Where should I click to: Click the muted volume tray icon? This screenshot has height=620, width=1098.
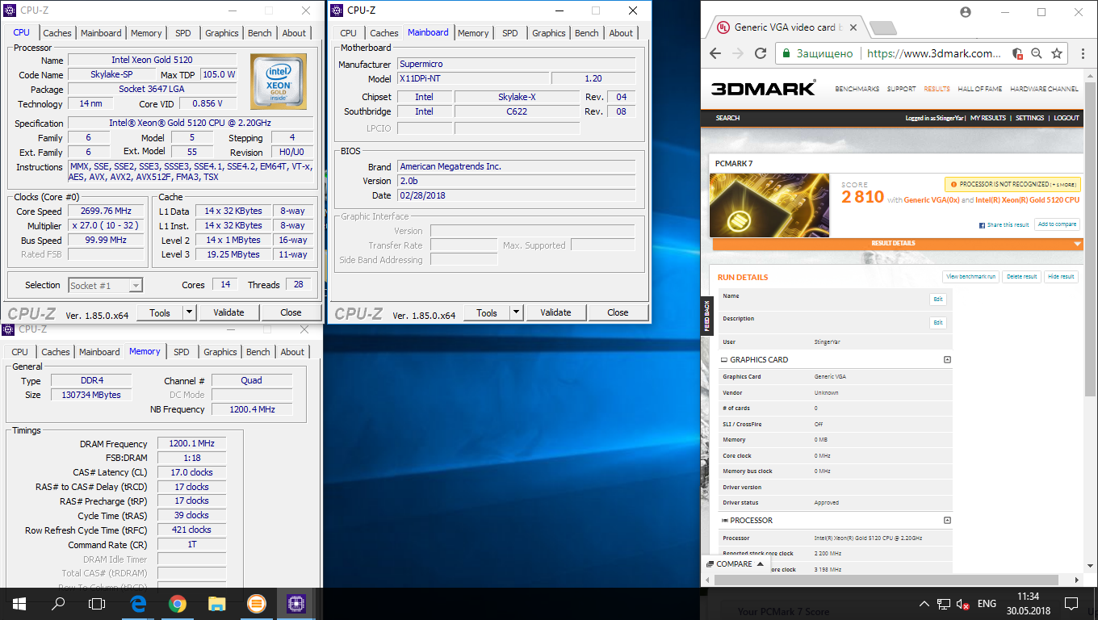coord(962,604)
